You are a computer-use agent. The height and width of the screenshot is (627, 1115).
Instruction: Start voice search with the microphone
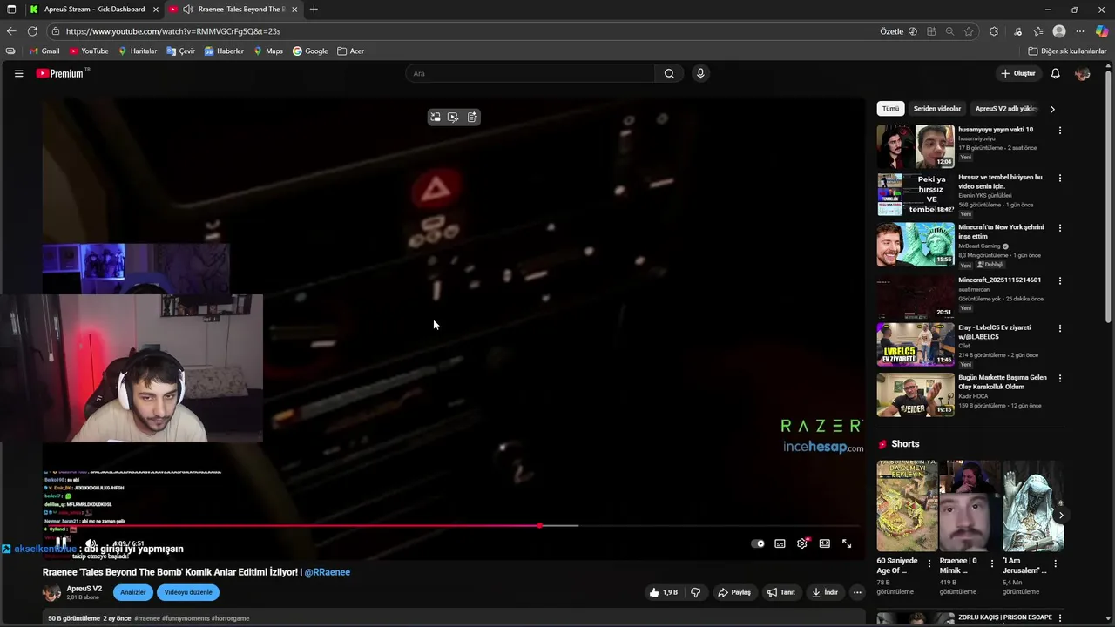(700, 74)
